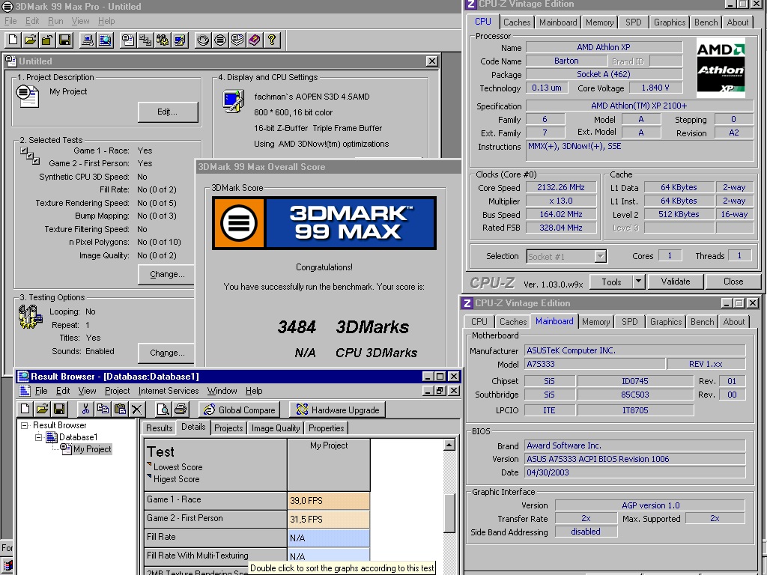Open Caches tab in CPU-Z processor window
The height and width of the screenshot is (575, 767).
click(517, 22)
